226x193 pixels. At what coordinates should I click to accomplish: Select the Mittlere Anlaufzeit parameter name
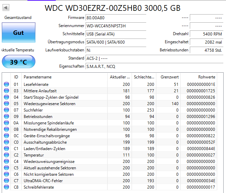40,91
